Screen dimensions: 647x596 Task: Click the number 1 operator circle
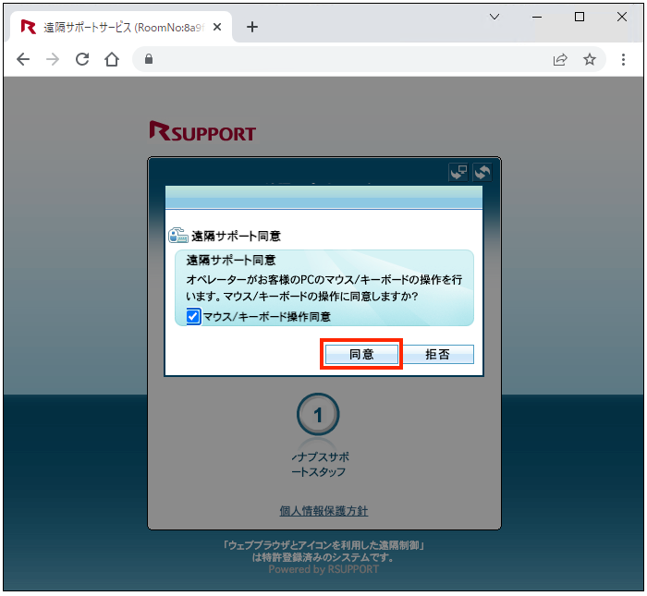[318, 415]
